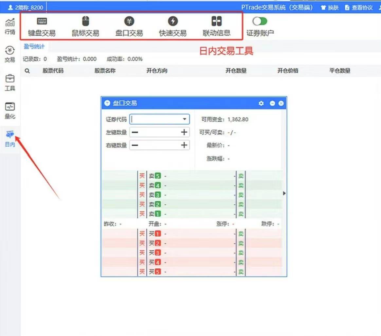Click green 卖 button on 买5 row

(x=241, y=272)
